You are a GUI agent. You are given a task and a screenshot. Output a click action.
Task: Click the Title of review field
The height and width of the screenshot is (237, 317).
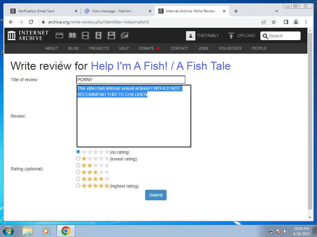[131, 80]
